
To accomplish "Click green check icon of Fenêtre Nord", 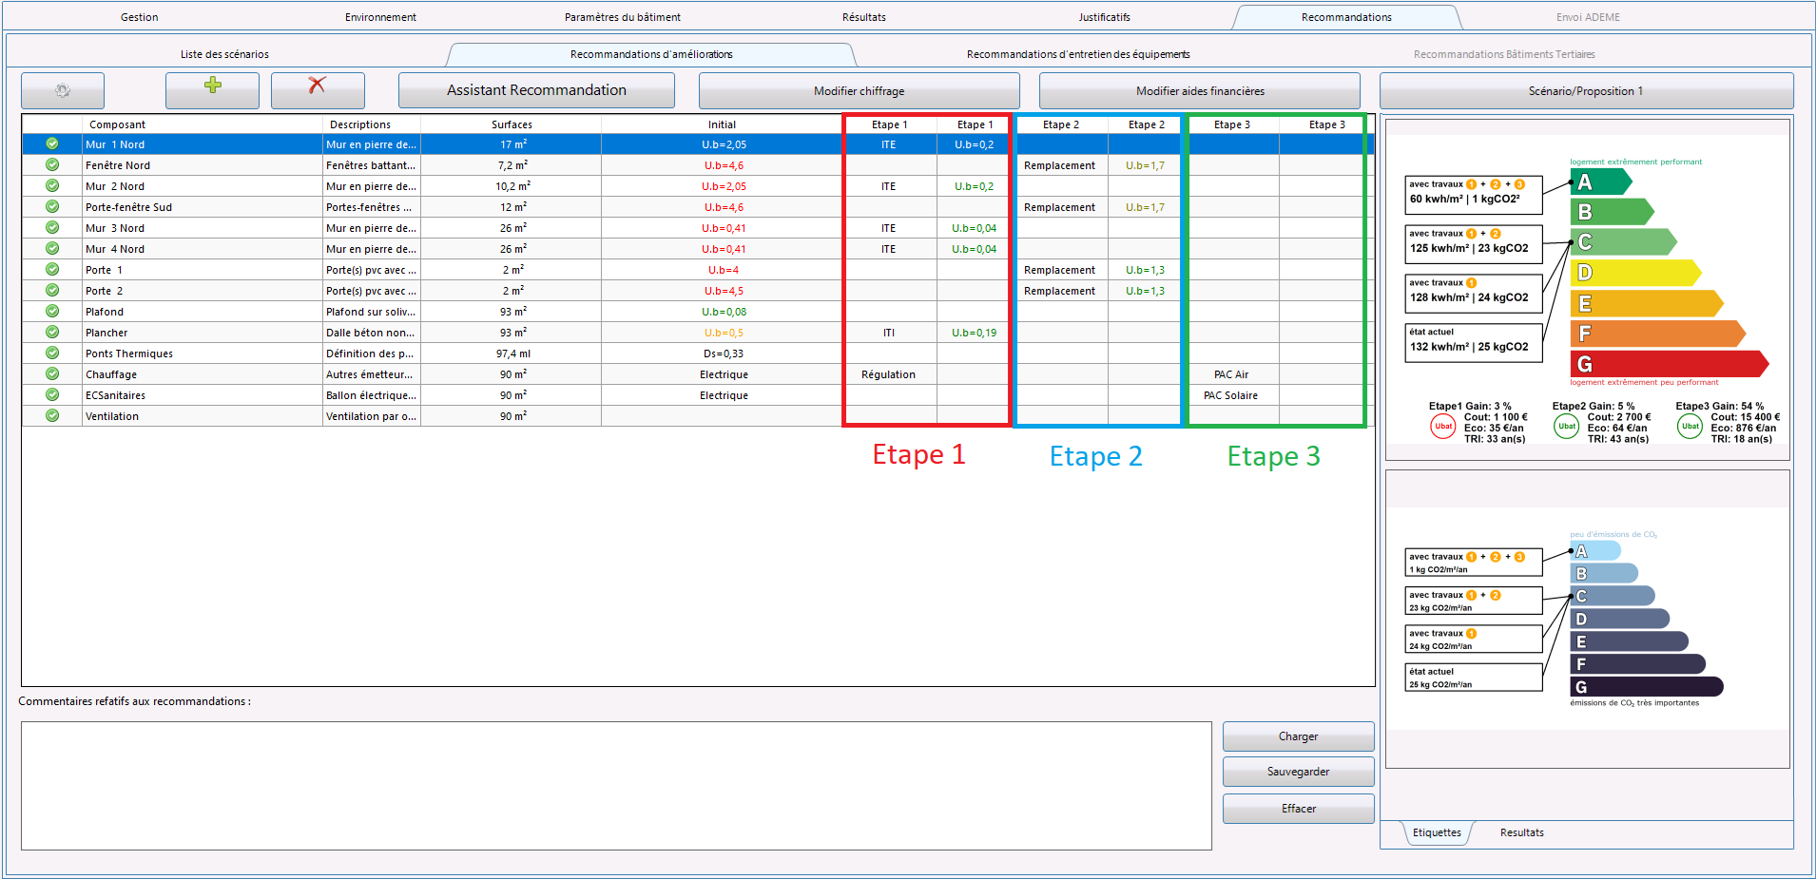I will pos(52,165).
